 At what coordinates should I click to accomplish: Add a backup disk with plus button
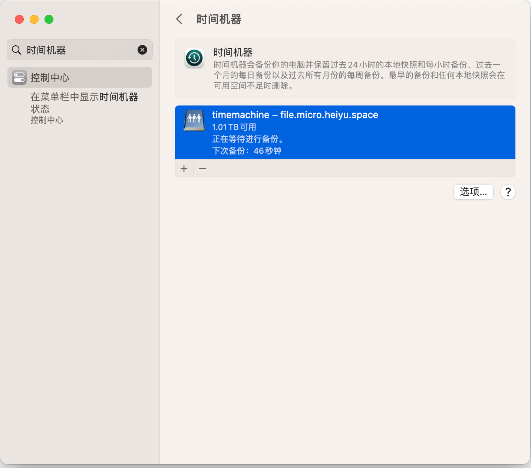click(x=184, y=169)
